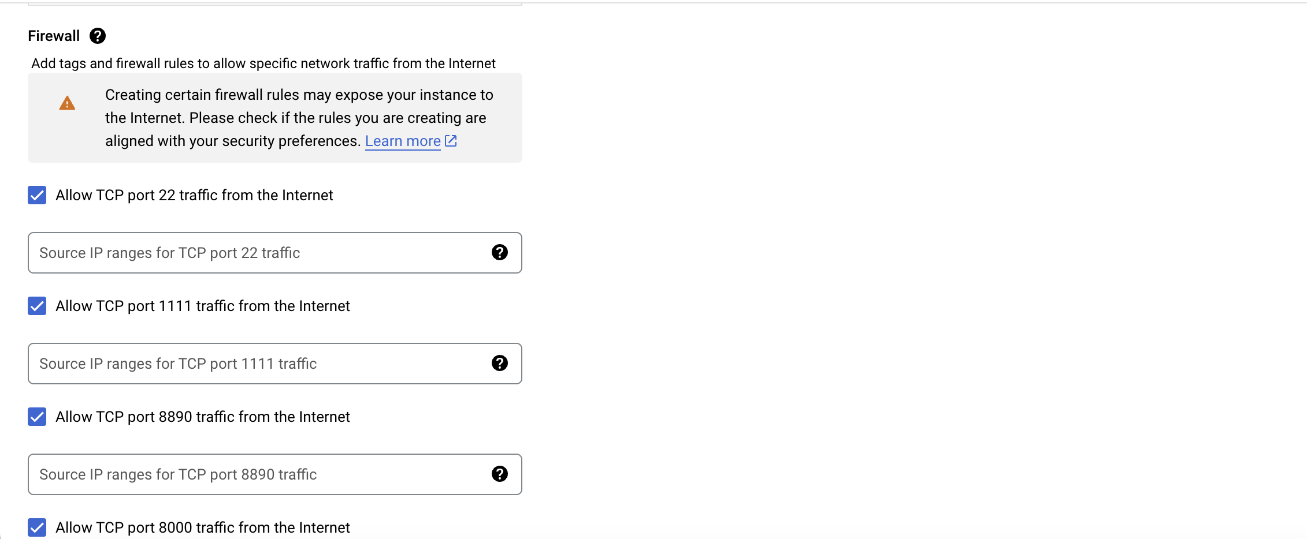Screen dimensions: 1307x539
Task: Click the Allow TCP port 8890 traffic label
Action: coord(203,417)
